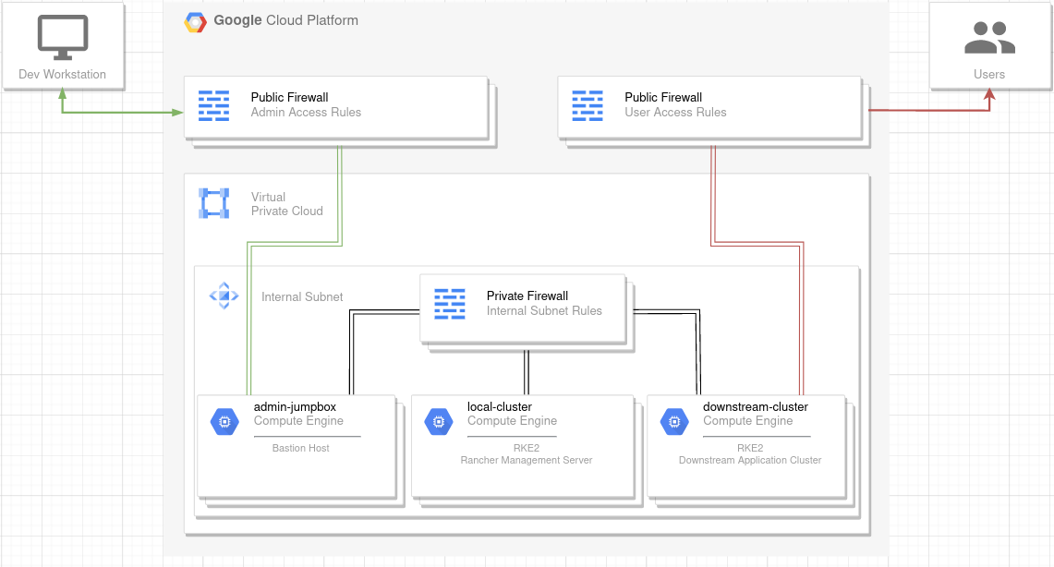Select 'Compute Engine' under admin-jumpbox

click(298, 420)
